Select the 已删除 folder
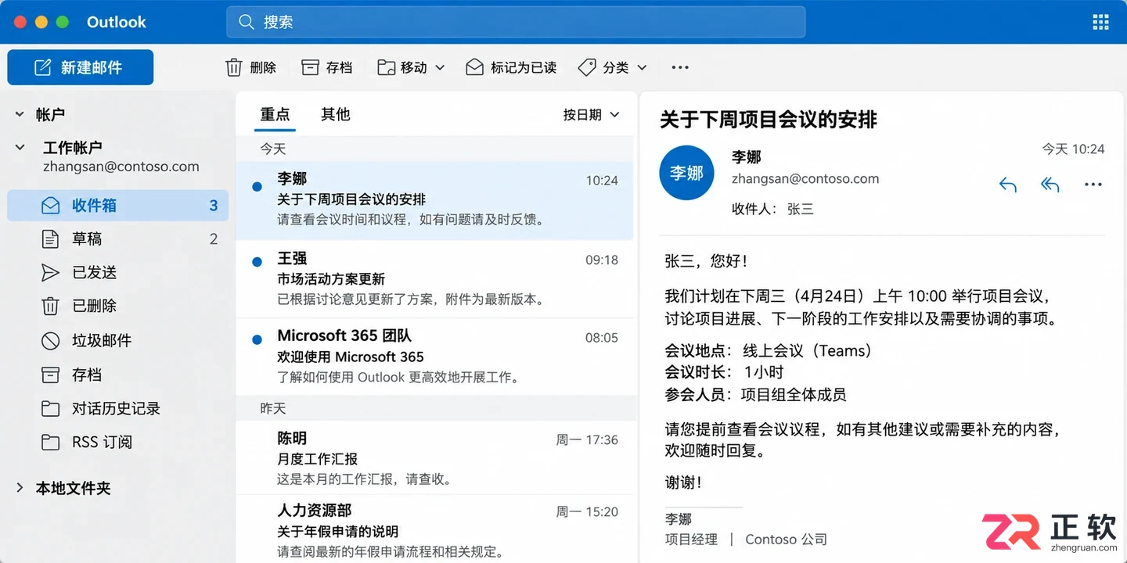This screenshot has height=563, width=1127. [x=117, y=306]
